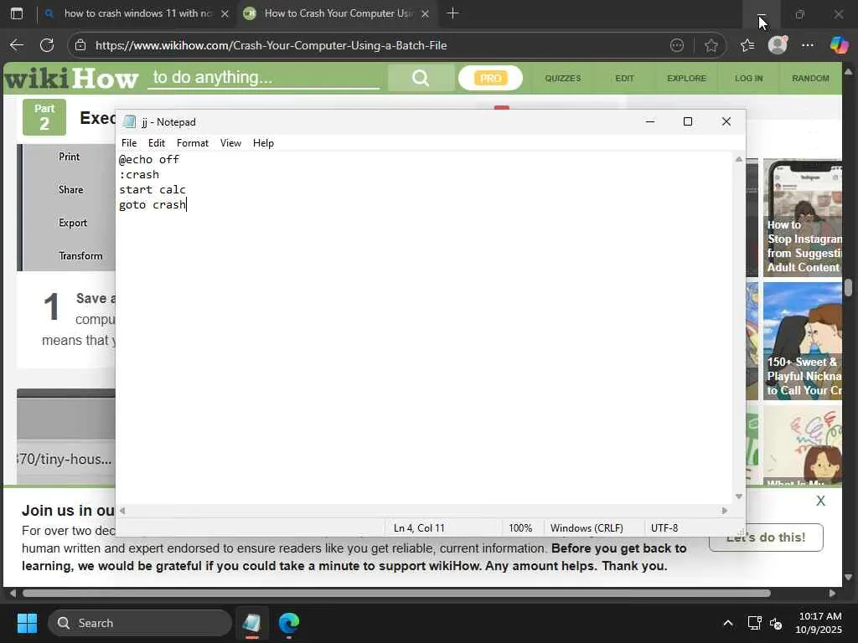This screenshot has width=858, height=643.
Task: Close the 'how to crash windows 11' tab
Action: click(x=225, y=13)
